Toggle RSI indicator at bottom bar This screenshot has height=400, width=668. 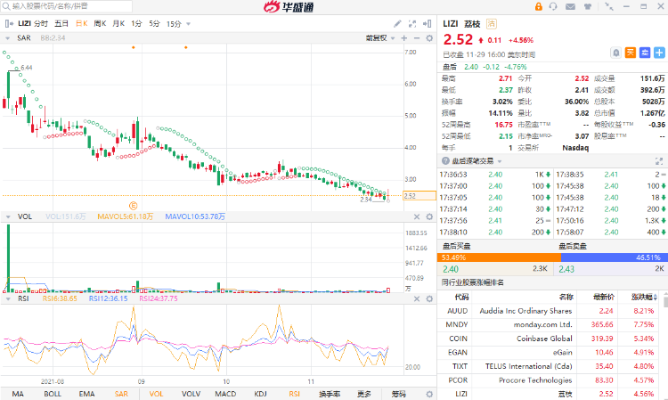[295, 394]
